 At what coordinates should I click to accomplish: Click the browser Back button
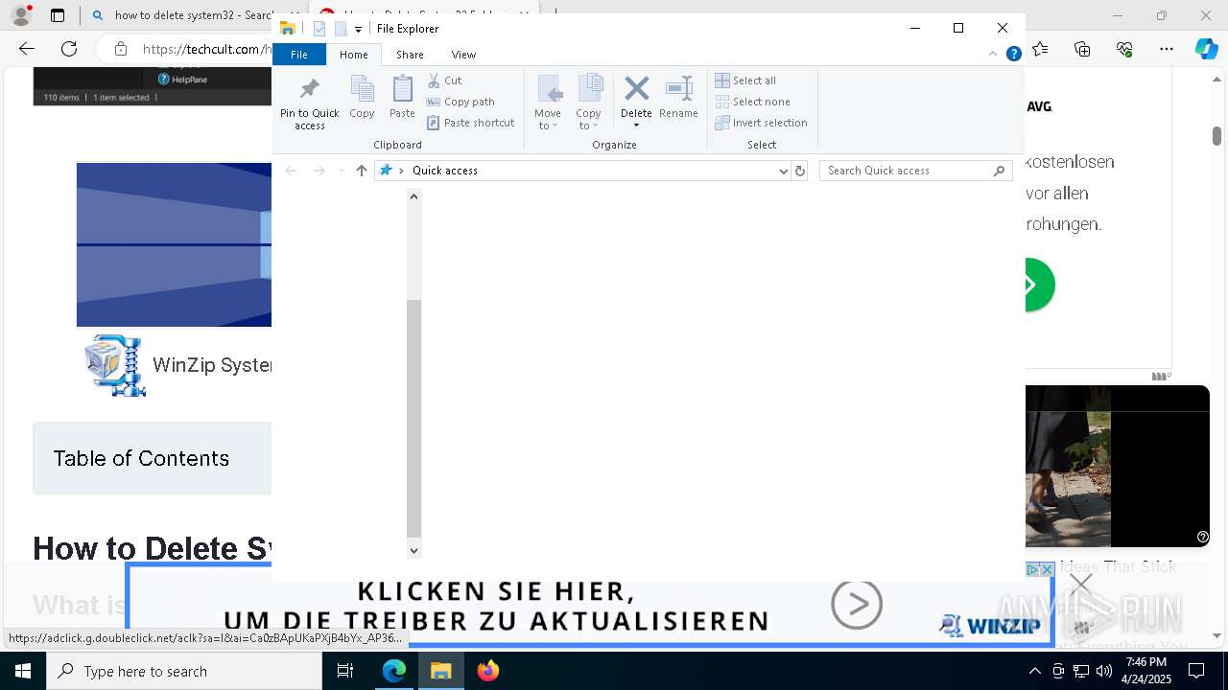point(26,49)
